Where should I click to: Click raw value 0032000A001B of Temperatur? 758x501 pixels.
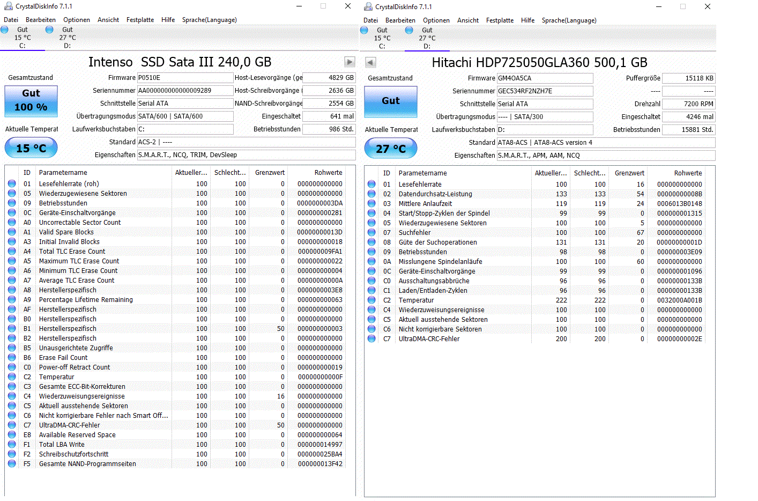[679, 300]
